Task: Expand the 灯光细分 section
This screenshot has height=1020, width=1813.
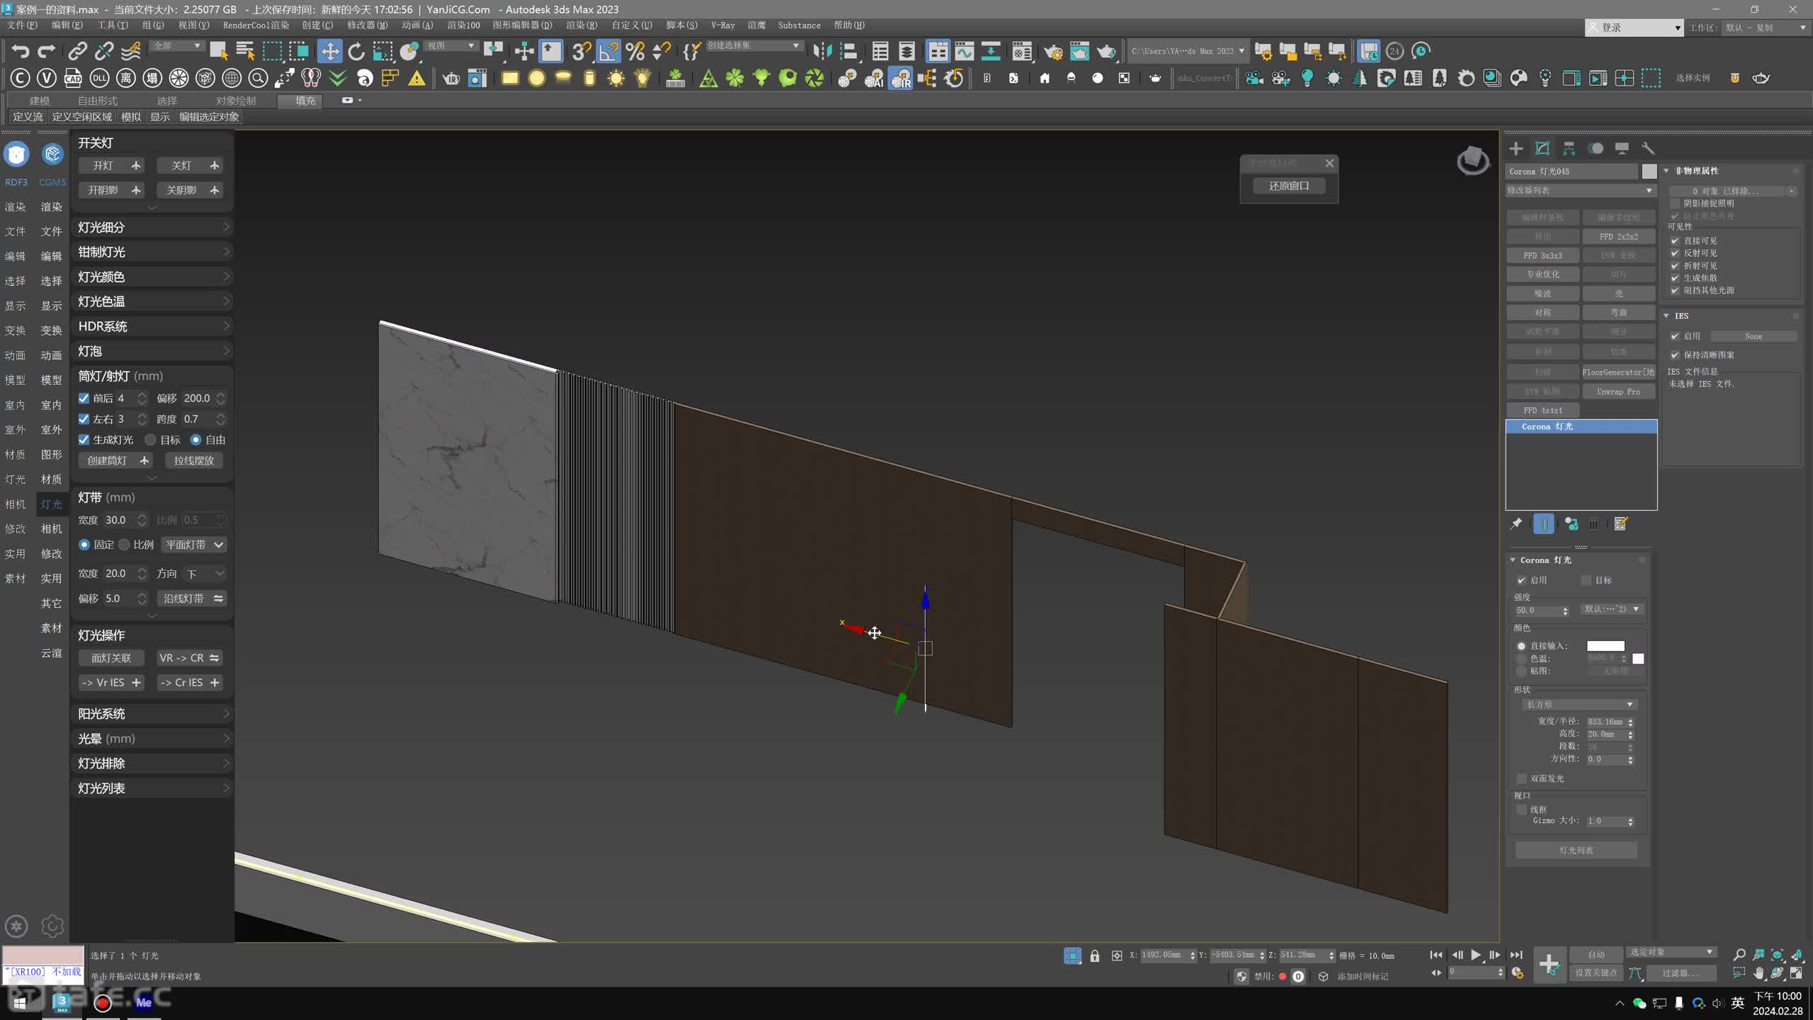Action: pos(153,227)
